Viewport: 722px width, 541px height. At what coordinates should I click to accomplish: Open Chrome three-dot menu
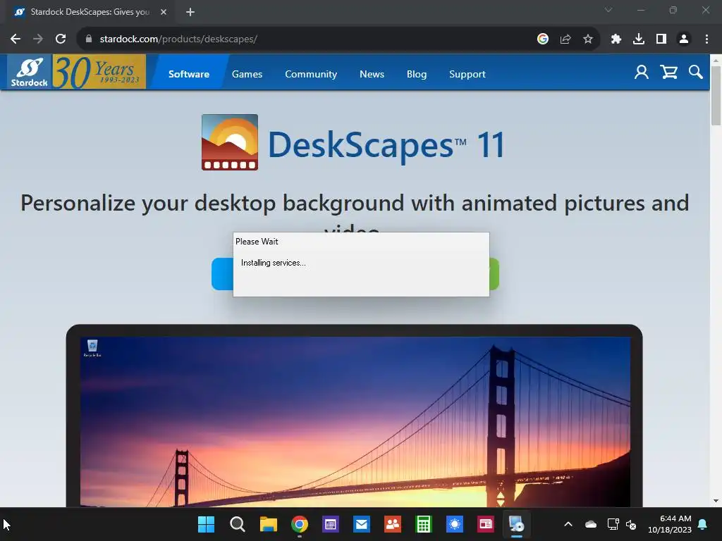pyautogui.click(x=706, y=39)
